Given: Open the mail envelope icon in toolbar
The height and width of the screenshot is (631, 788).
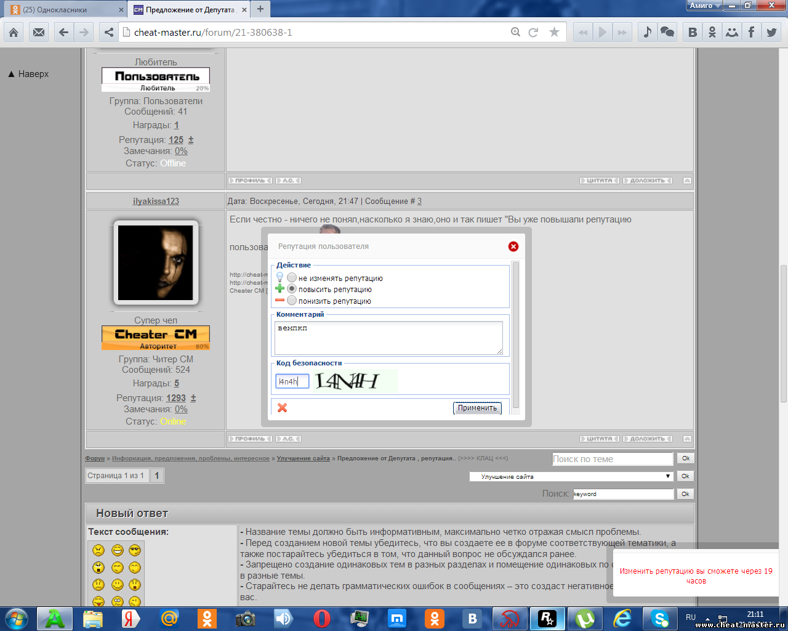Looking at the screenshot, I should pos(39,32).
